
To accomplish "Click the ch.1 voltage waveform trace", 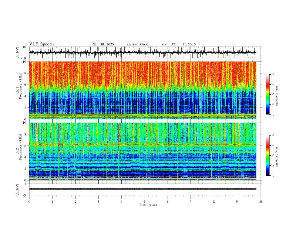I will (142, 52).
